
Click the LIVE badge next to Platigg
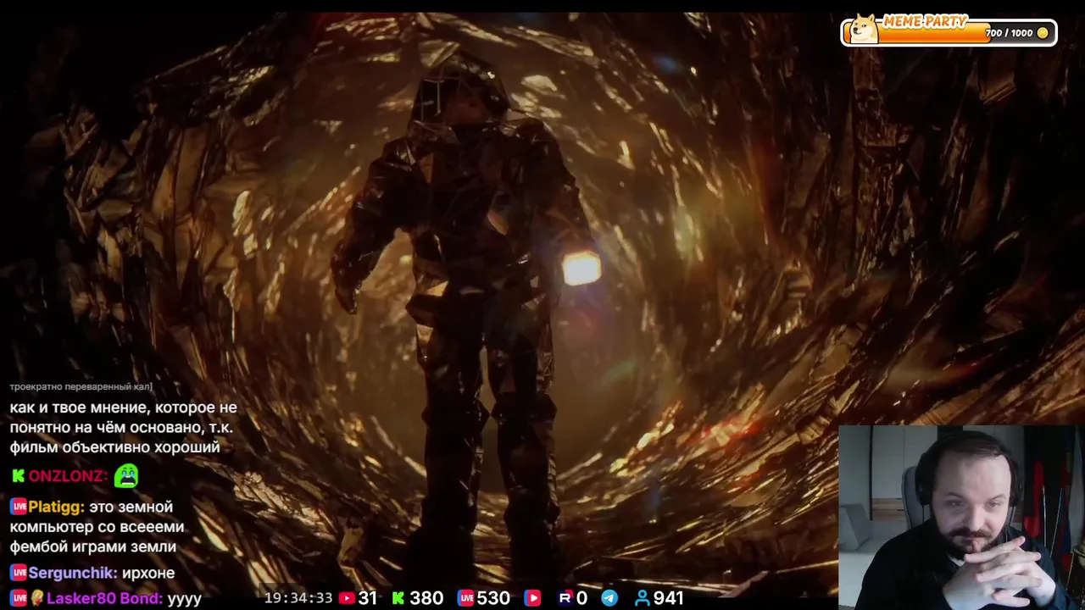[19, 507]
